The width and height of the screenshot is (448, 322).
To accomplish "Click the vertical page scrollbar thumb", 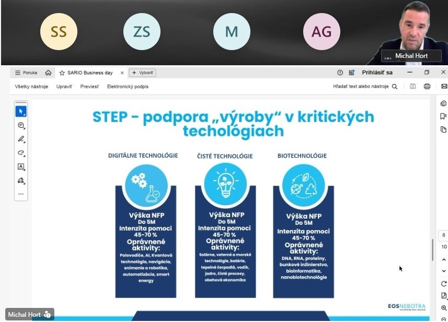I will click(x=432, y=249).
